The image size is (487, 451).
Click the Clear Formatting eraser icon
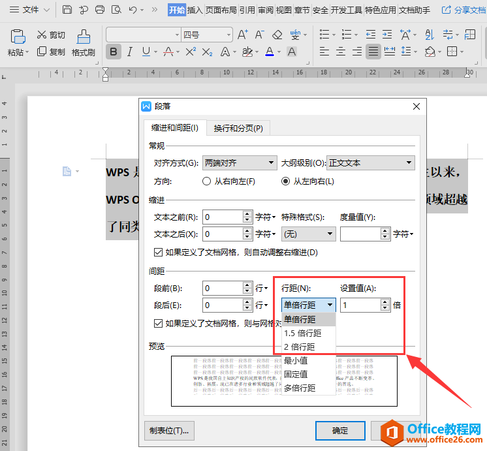tap(277, 35)
